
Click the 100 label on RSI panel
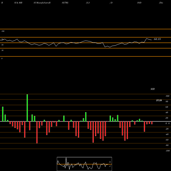click(3, 31)
